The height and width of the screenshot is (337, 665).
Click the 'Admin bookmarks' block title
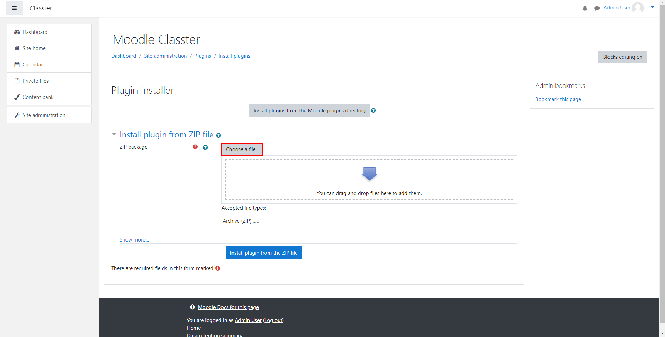pos(560,85)
